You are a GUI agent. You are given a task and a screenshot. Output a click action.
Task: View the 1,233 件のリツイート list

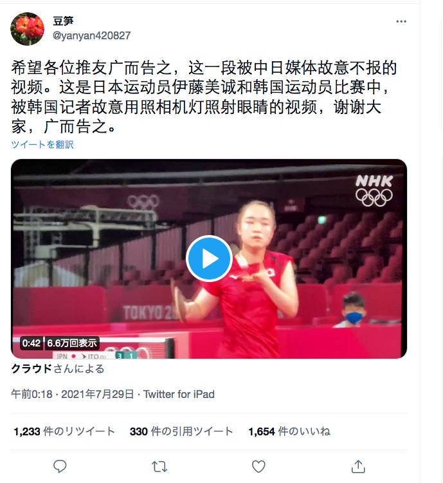pyautogui.click(x=64, y=431)
